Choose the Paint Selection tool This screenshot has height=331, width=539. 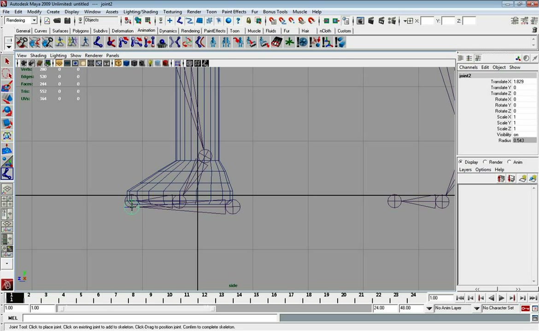coord(7,86)
